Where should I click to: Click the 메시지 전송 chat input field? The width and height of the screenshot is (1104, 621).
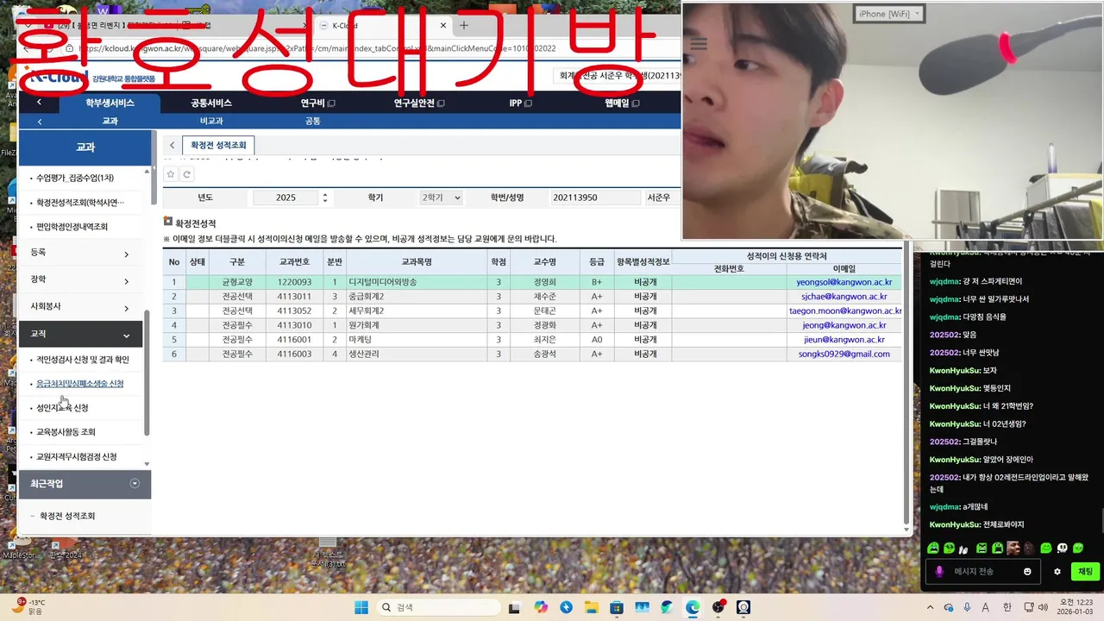click(x=984, y=571)
